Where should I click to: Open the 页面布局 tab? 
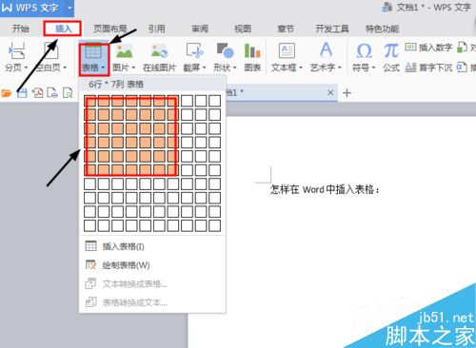[x=109, y=29]
